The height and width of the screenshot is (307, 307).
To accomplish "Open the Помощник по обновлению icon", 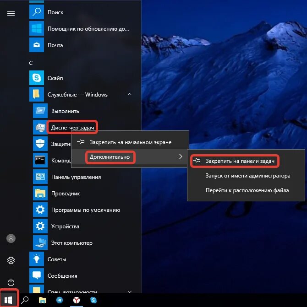I will 37,28.
